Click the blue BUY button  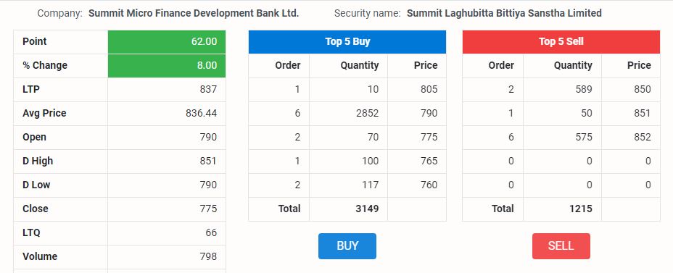pos(347,246)
